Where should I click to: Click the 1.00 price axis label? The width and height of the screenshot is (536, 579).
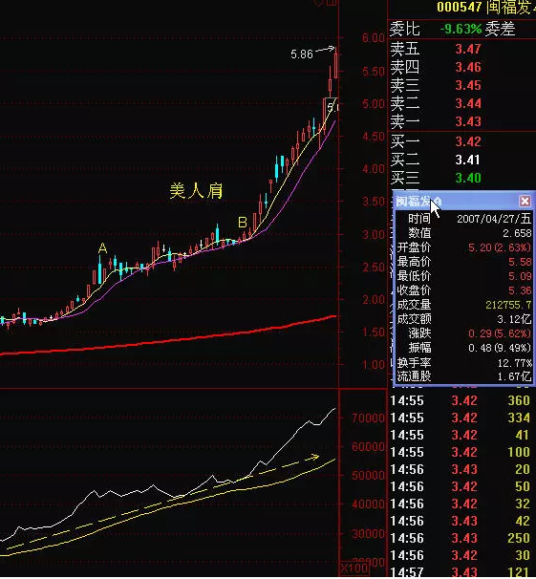coord(374,365)
